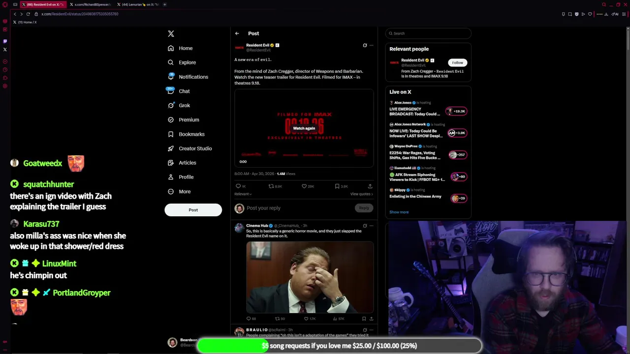Click share icon on Cinema Hub post

point(371,319)
